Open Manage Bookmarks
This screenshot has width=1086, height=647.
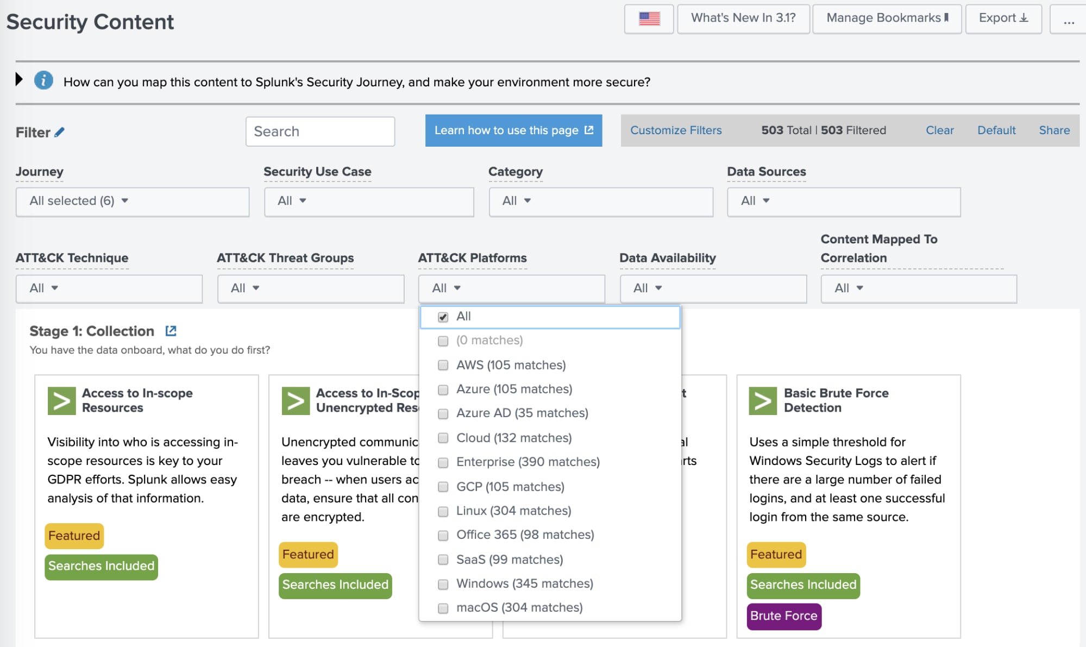(x=887, y=19)
